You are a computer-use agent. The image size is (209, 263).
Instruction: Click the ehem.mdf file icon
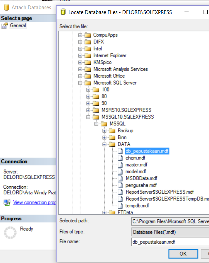point(120,158)
